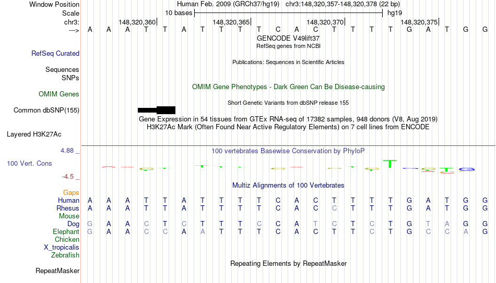Click the Scale label
The height and width of the screenshot is (283, 496).
pos(71,13)
